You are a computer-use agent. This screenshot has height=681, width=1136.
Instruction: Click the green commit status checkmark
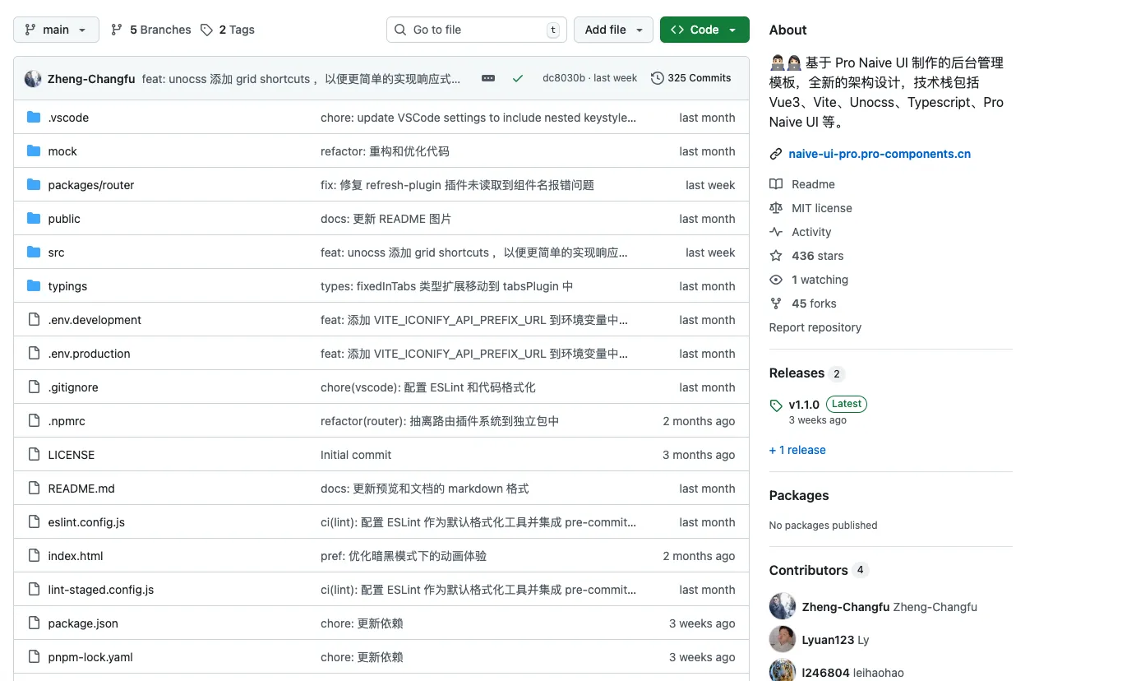pos(518,78)
